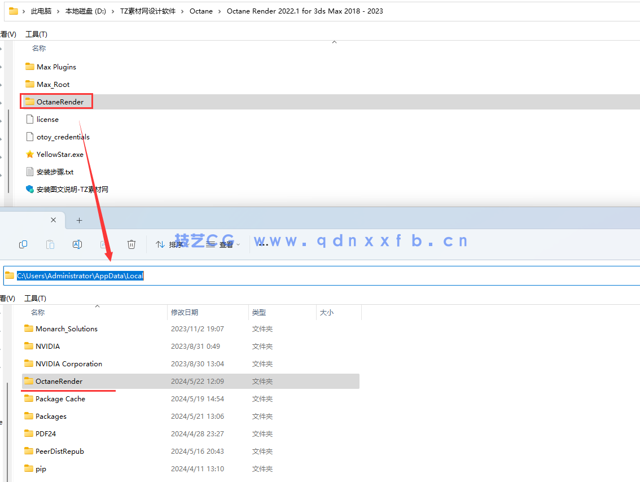Image resolution: width=640 pixels, height=482 pixels.
Task: Select the Max Plugins folder
Action: coord(56,67)
